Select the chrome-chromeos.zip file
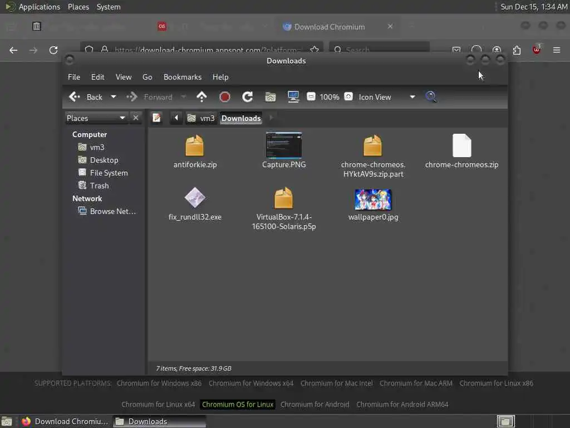The width and height of the screenshot is (570, 428). click(x=461, y=151)
